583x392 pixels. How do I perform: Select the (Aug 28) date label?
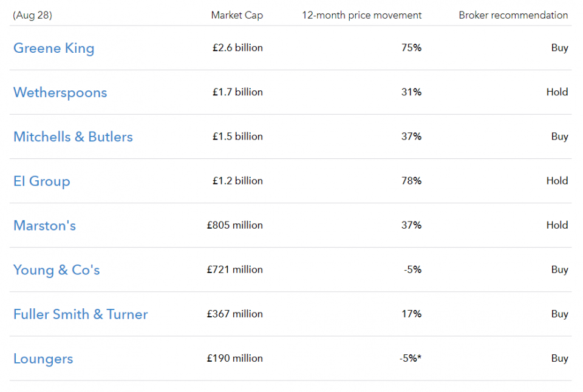32,15
